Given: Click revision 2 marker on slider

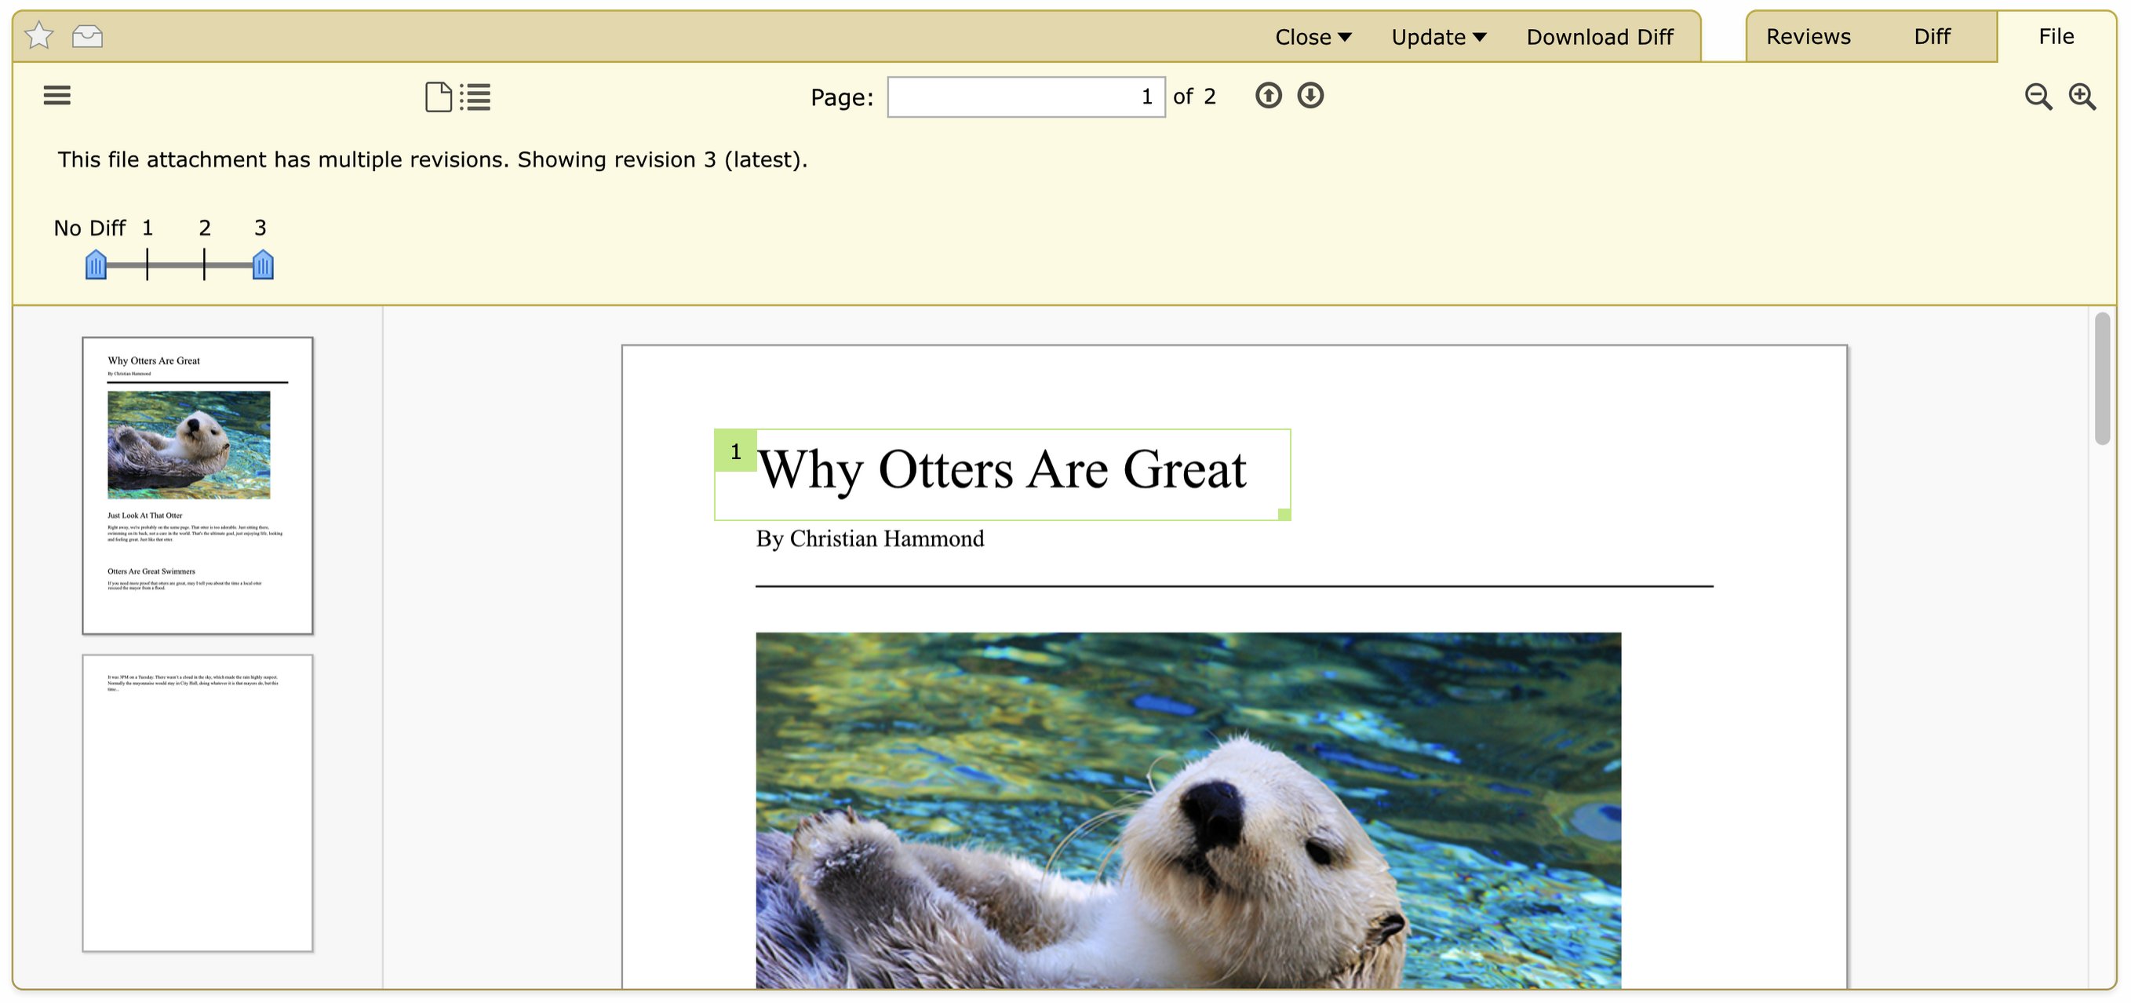Looking at the screenshot, I should [204, 264].
